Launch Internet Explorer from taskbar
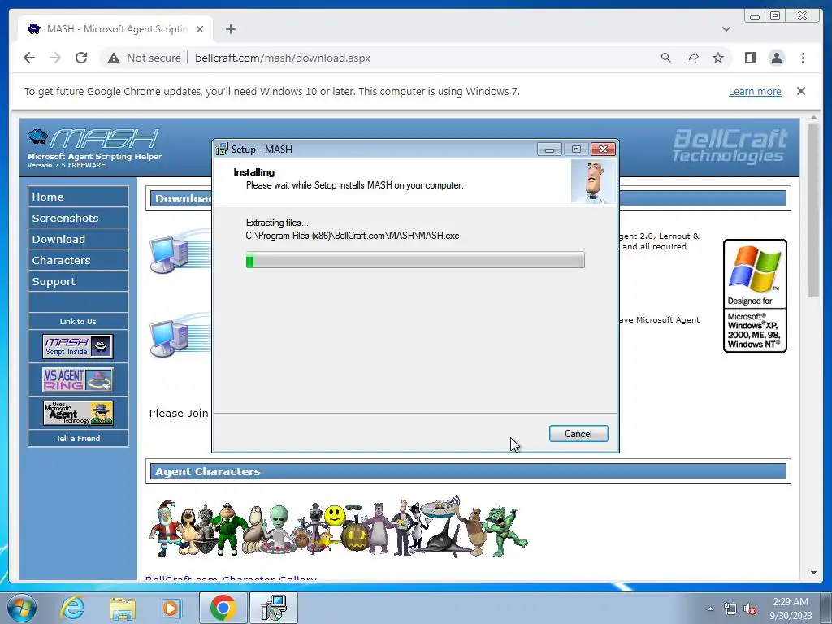 [72, 608]
